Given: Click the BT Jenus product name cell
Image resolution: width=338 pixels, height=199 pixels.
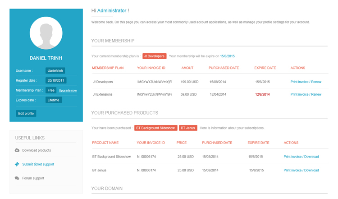Looking at the screenshot, I should point(99,170).
